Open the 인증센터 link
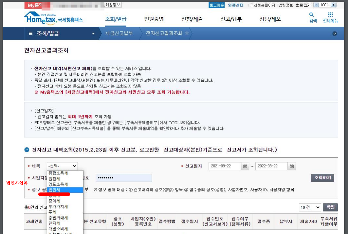348x234 pixels. (236, 5)
